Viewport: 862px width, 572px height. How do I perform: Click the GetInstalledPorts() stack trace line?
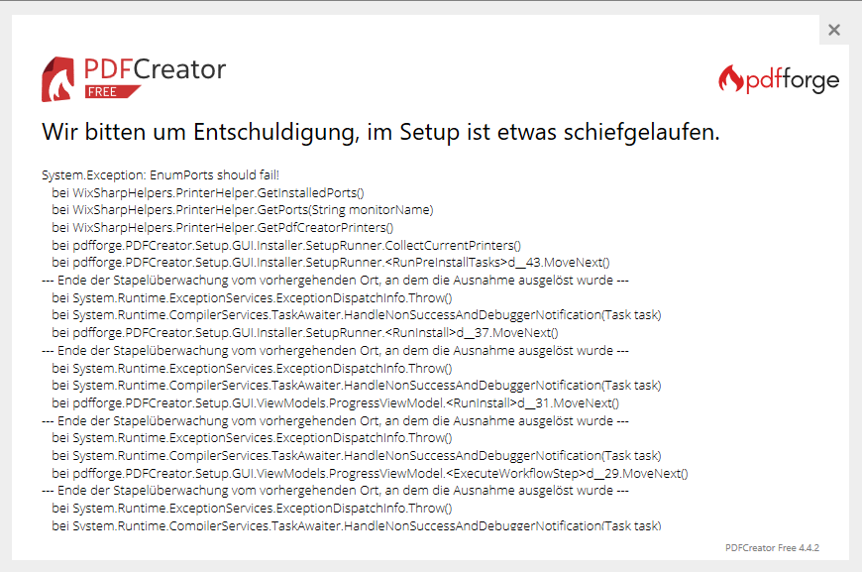[x=208, y=192]
